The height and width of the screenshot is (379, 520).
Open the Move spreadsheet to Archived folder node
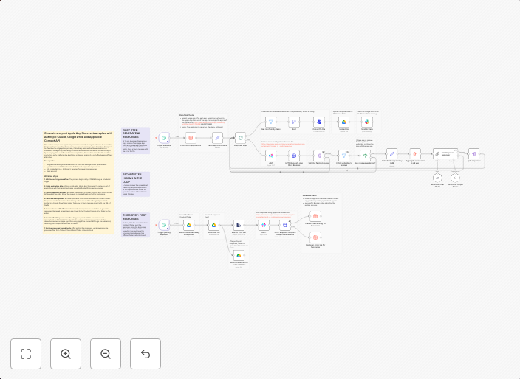click(239, 256)
